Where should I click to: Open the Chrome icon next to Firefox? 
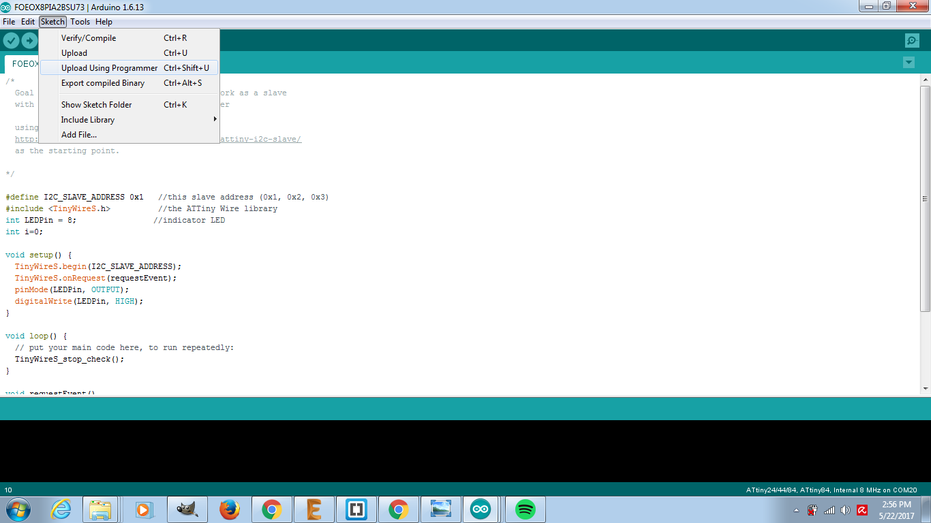tap(272, 509)
